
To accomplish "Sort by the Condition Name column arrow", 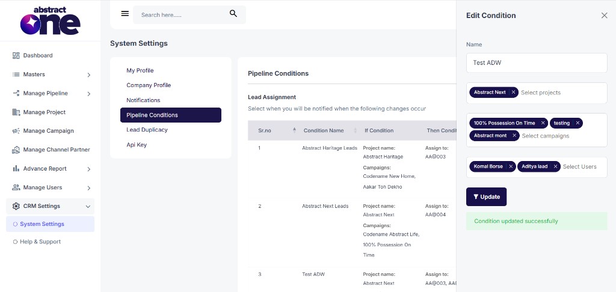I will coord(355,130).
